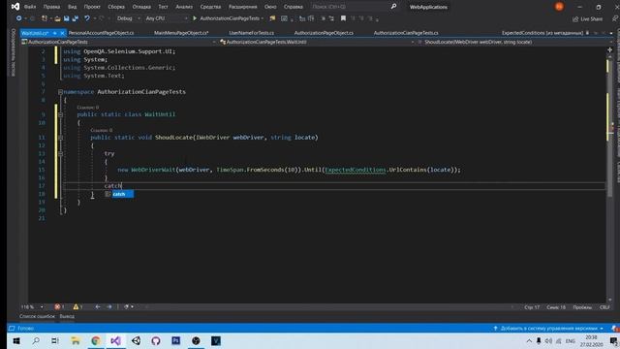Click add to source control button

coord(548,329)
